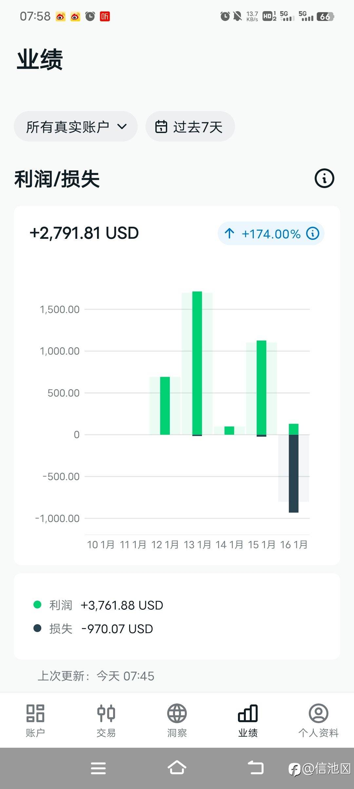This screenshot has width=354, height=789.
Task: Tap the green 利润 legend dot
Action: (x=37, y=605)
